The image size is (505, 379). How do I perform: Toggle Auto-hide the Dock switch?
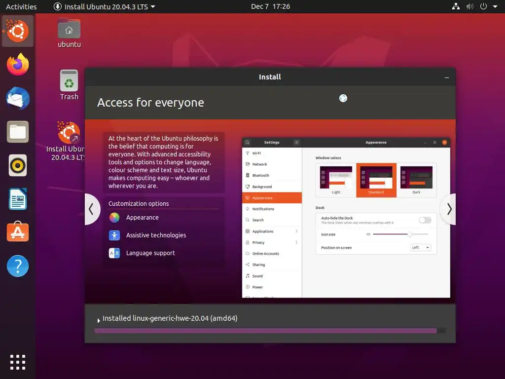[425, 220]
